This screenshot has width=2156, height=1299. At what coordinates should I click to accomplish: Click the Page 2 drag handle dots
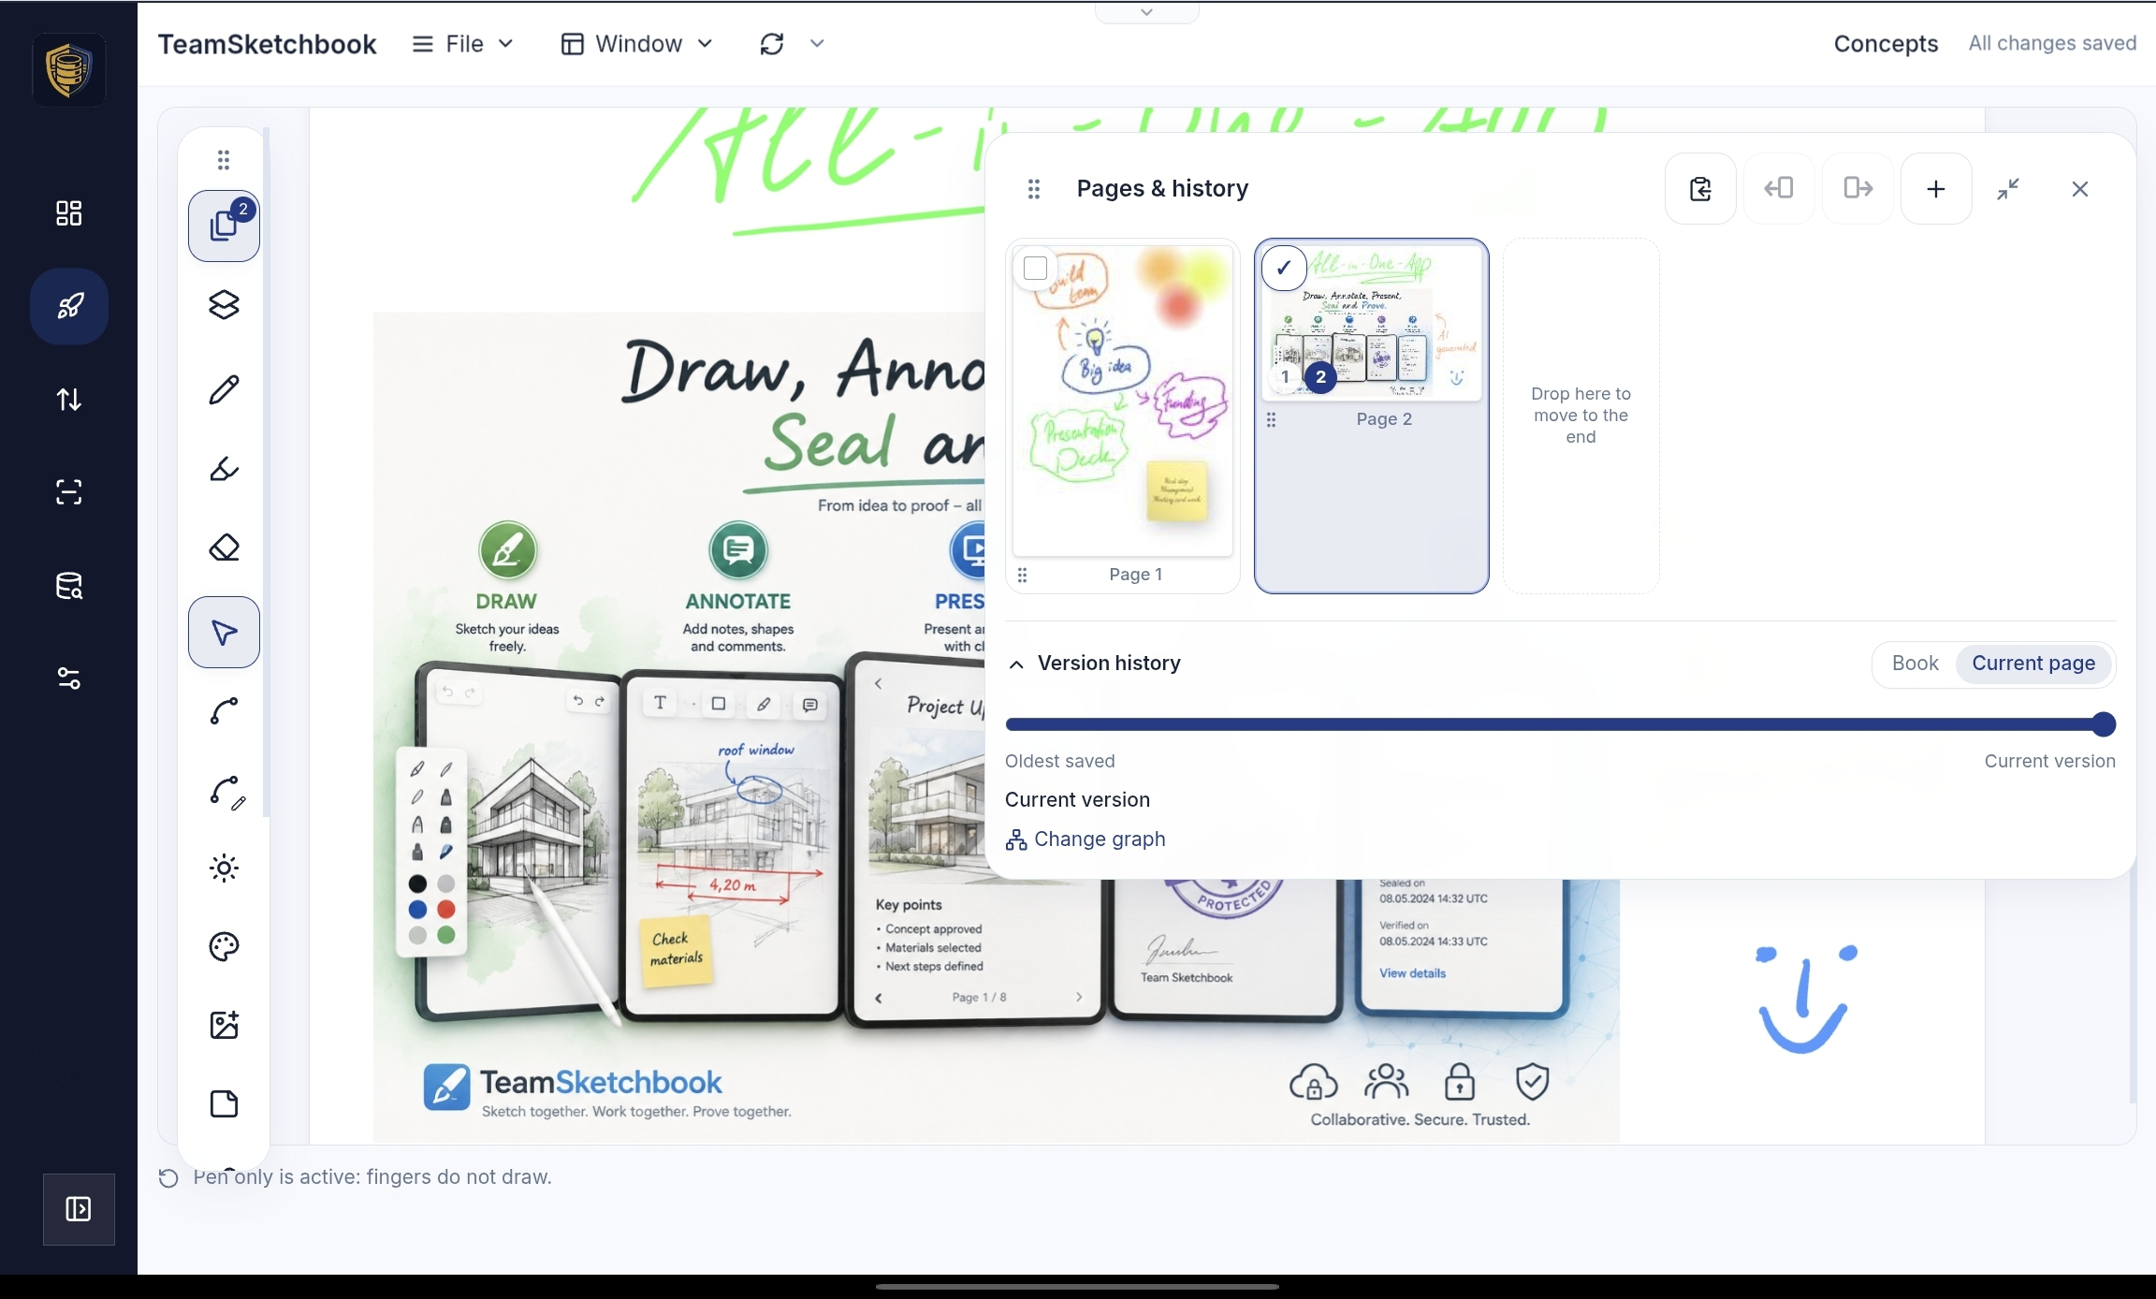point(1271,420)
